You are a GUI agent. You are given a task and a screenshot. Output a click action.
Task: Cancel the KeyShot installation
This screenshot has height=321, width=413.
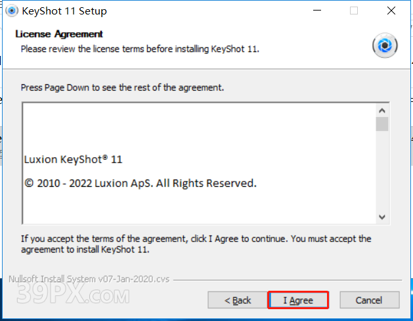tap(368, 300)
